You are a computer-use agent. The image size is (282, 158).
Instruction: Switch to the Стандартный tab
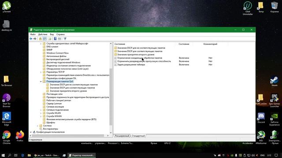tap(138, 136)
